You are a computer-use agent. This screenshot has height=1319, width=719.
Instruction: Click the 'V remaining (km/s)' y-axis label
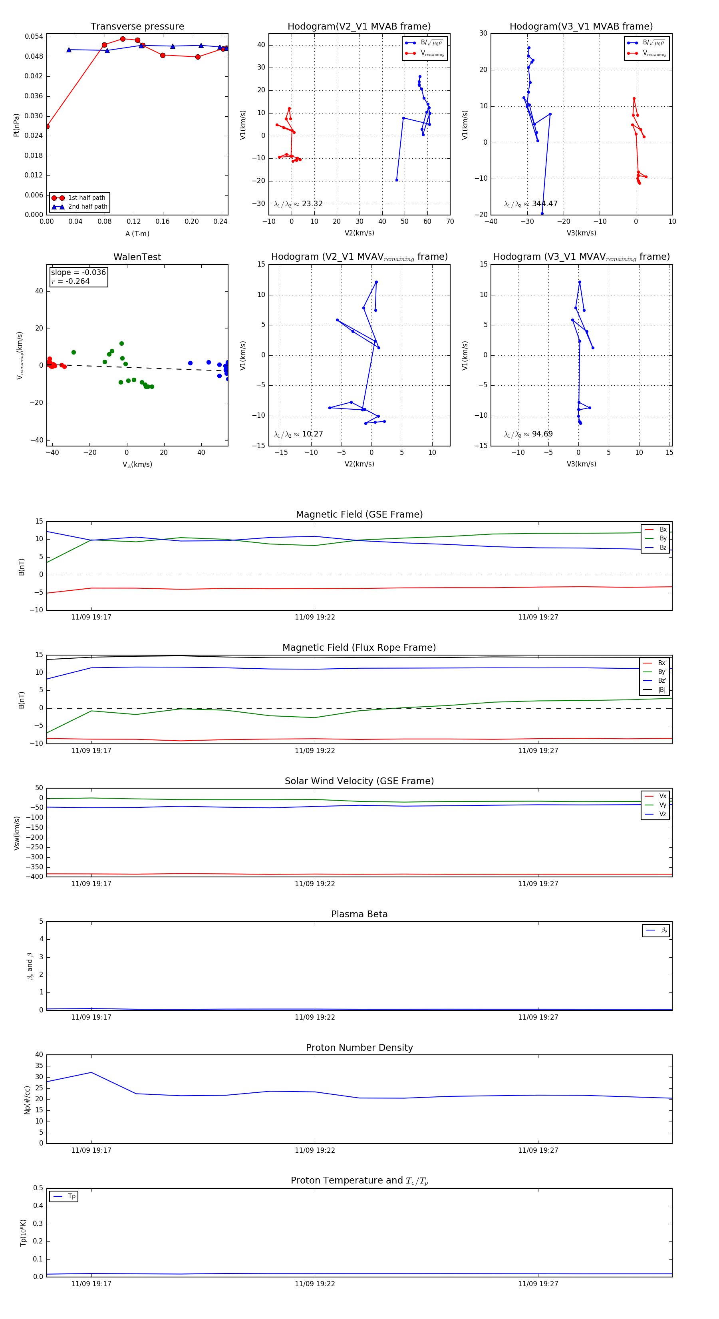coord(20,355)
